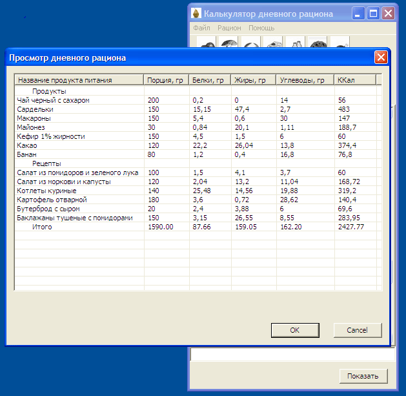Click the Продукты section label
This screenshot has width=406, height=396.
[49, 91]
